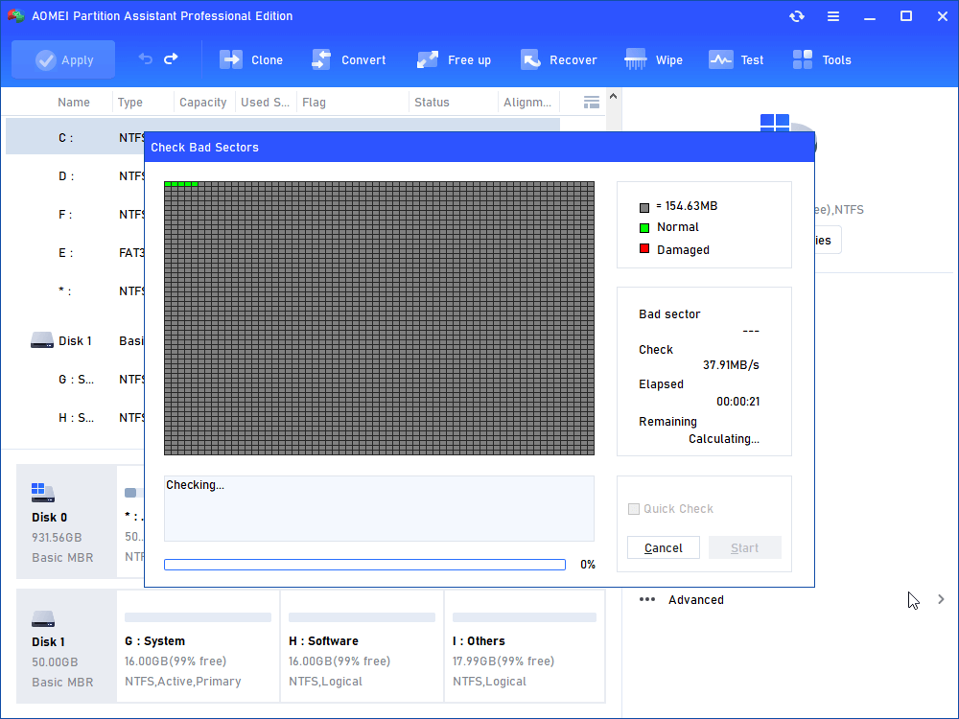Viewport: 959px width, 719px height.
Task: Click the Alignment column header
Action: pyautogui.click(x=527, y=103)
